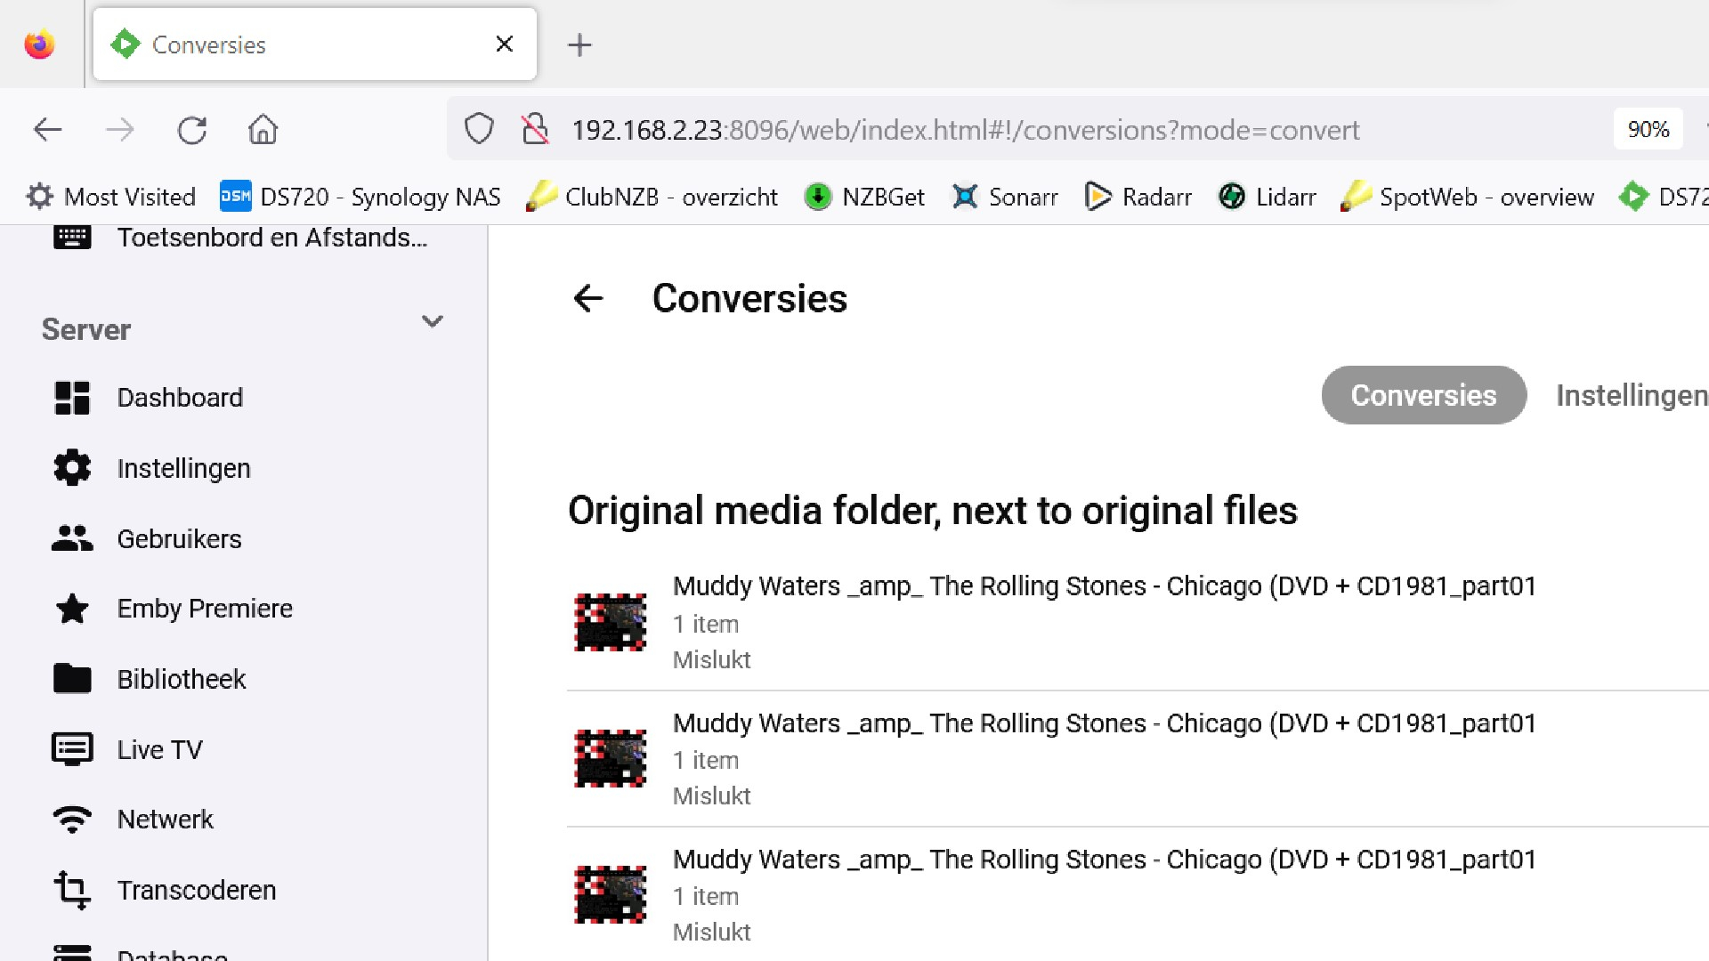
Task: Click the first Muddy Waters thumbnail
Action: (x=611, y=622)
